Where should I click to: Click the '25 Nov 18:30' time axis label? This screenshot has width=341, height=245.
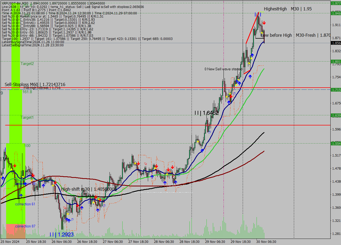tap(36, 242)
